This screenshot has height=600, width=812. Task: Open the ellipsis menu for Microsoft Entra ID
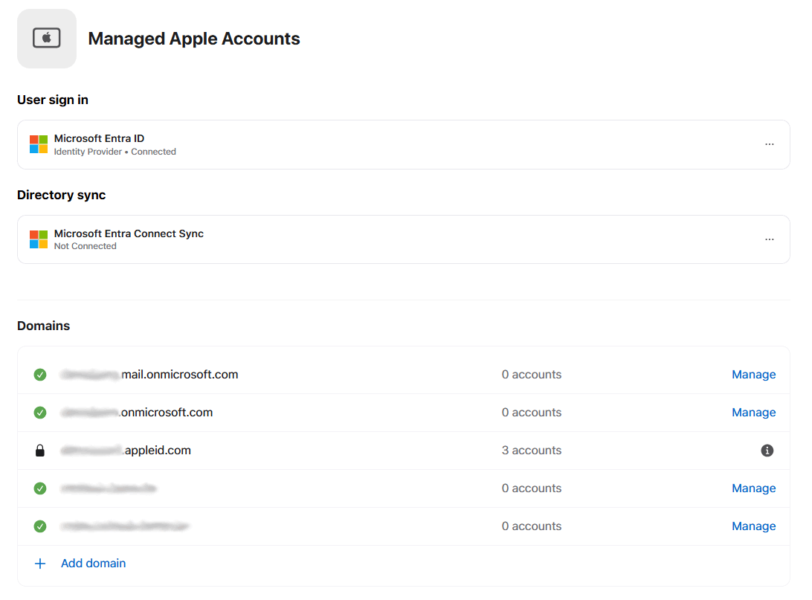click(x=769, y=144)
